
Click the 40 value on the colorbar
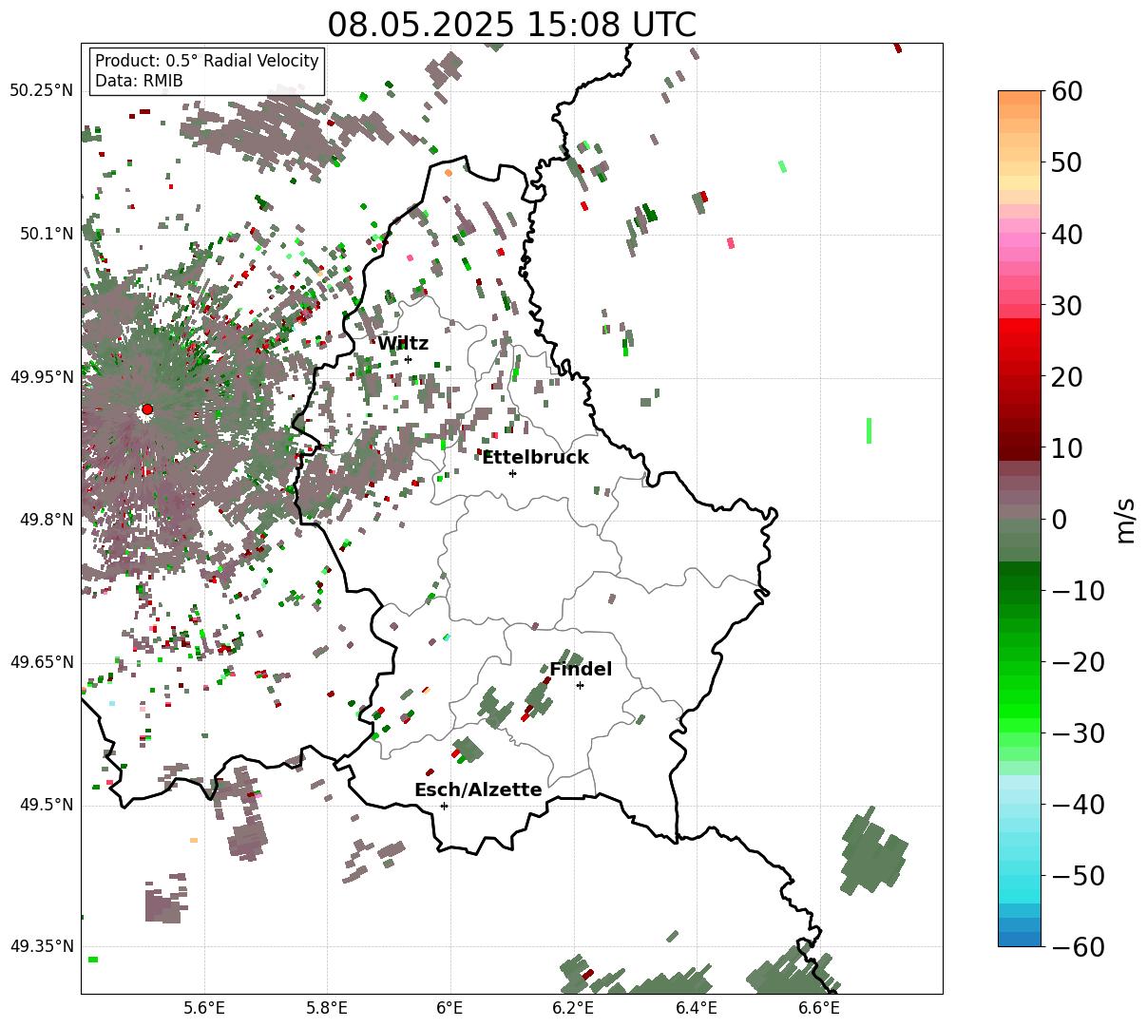(x=1067, y=234)
